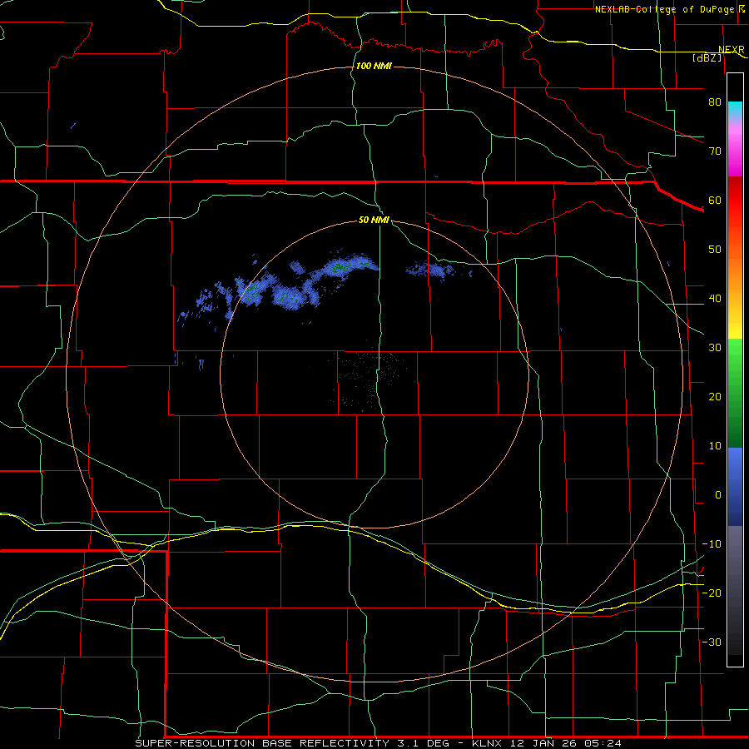Click the -30 value on the dBZ scale
This screenshot has width=749, height=749.
point(712,642)
